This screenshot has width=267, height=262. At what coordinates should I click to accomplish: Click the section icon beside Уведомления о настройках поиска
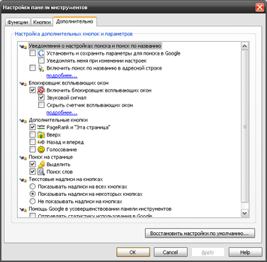(x=23, y=47)
